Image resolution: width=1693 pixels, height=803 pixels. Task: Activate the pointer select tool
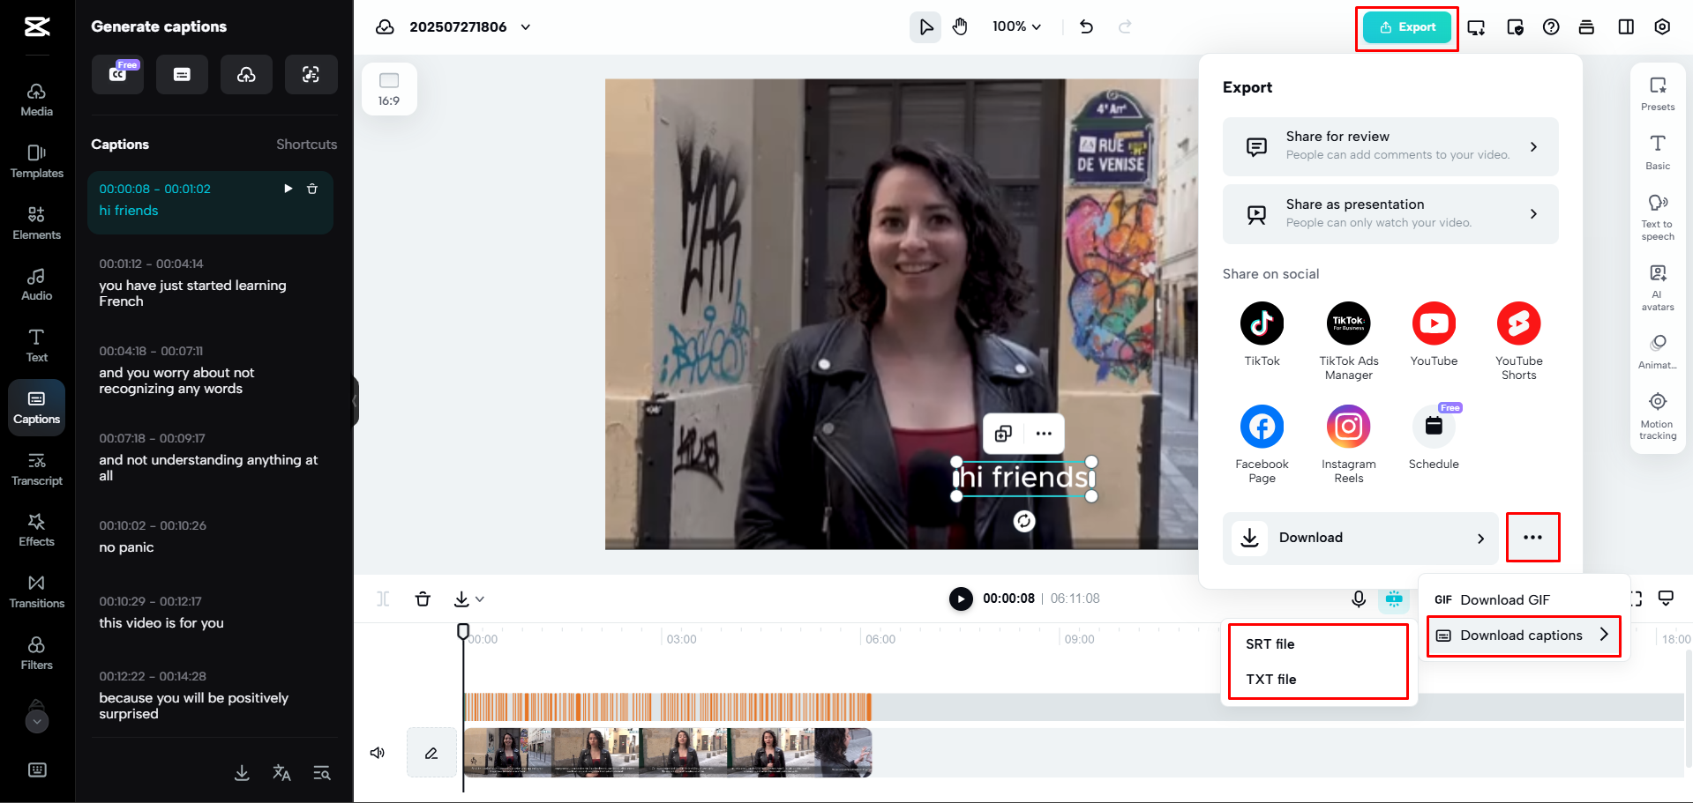pos(925,27)
